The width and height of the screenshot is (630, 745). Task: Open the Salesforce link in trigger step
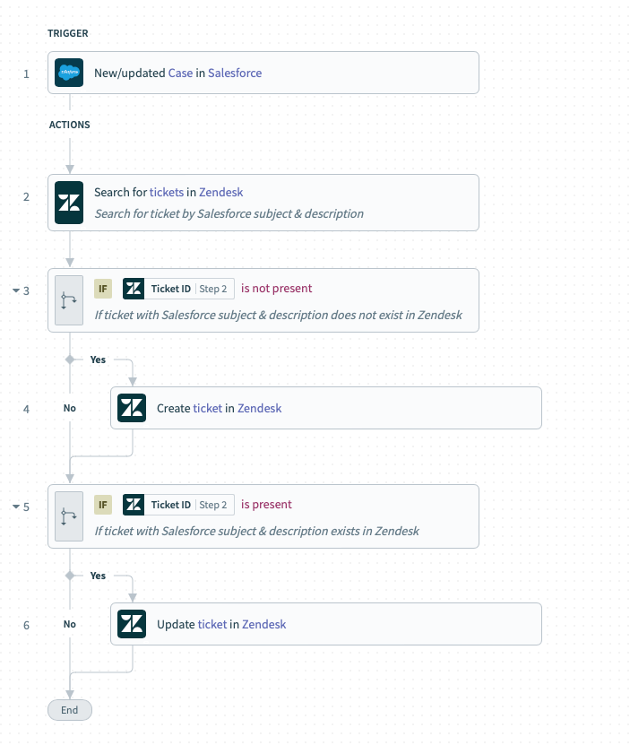235,74
